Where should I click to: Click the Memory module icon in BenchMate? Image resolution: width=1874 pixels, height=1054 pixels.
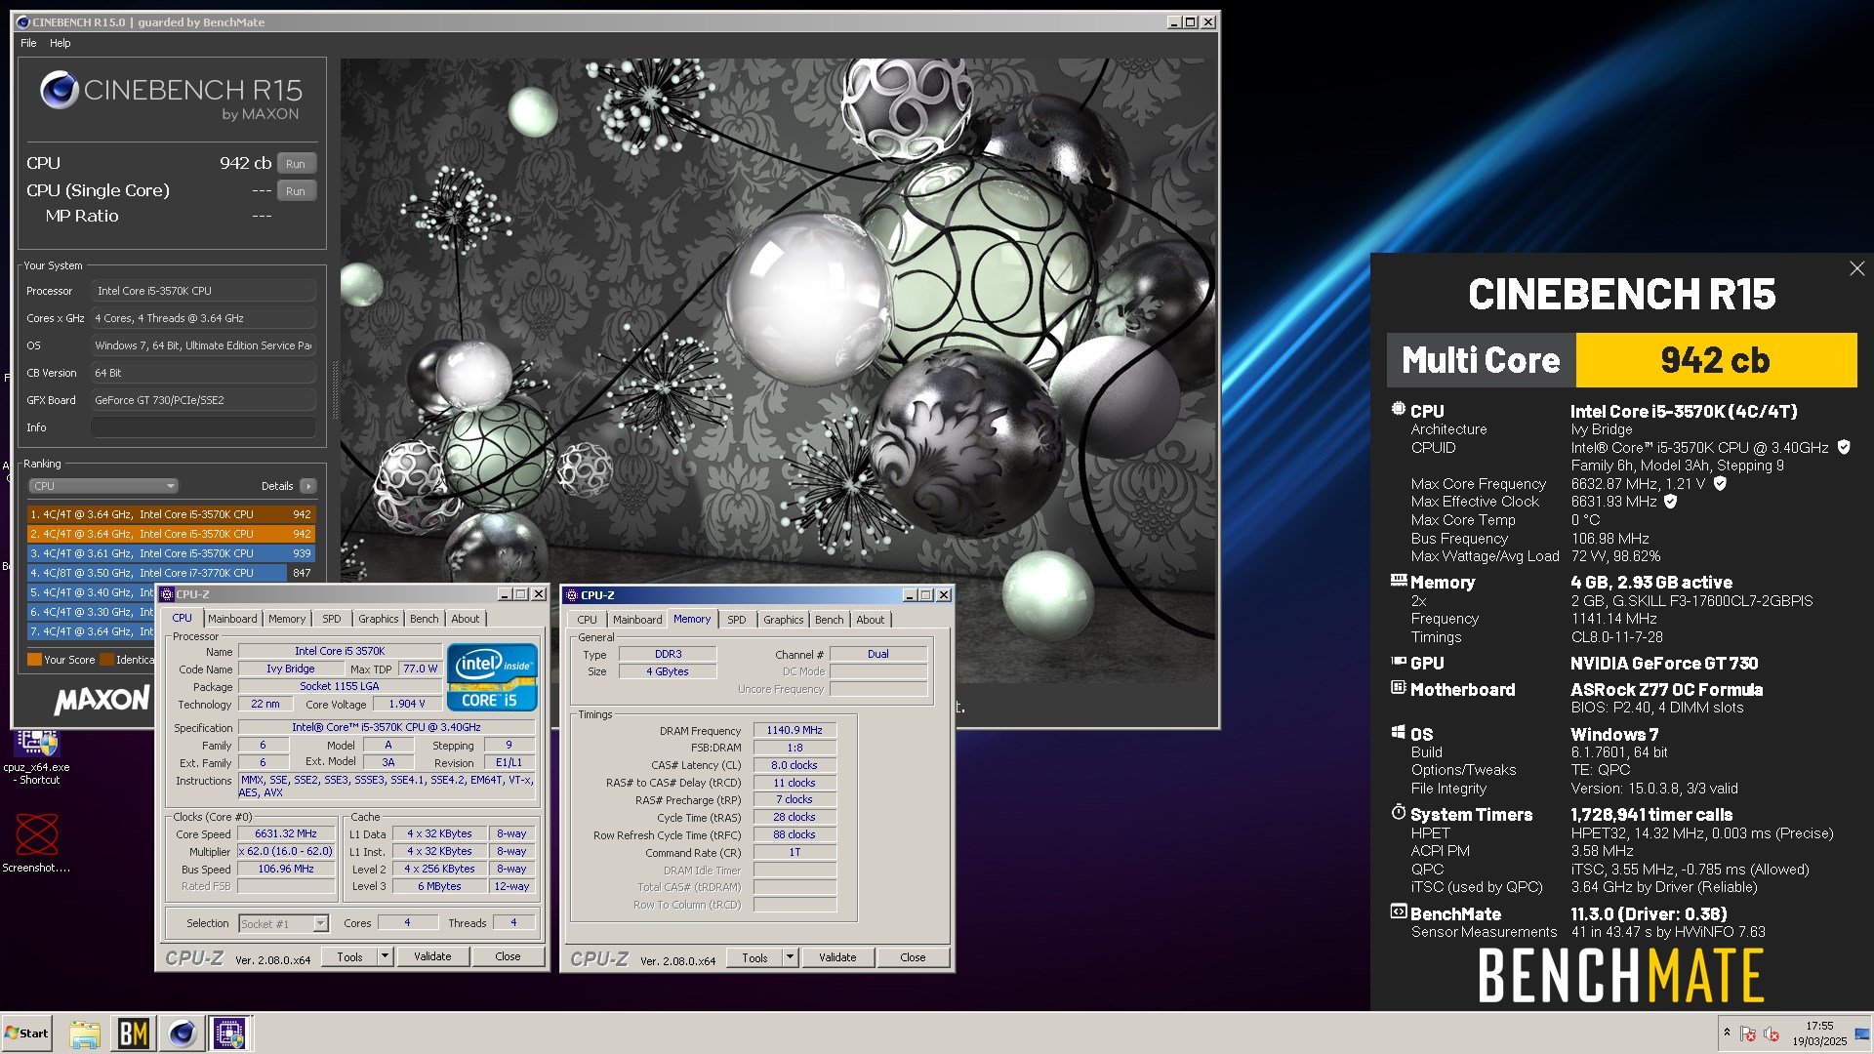pyautogui.click(x=1398, y=580)
